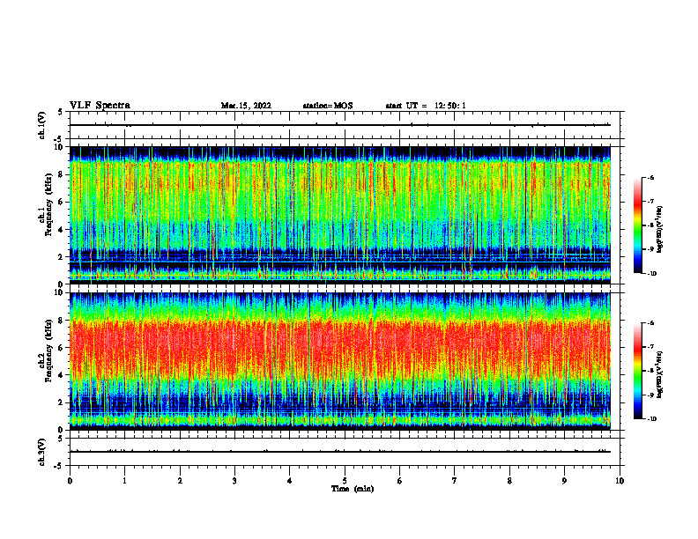Click the "ch.3(V)" waveform axis label
The width and height of the screenshot is (698, 539).
pos(41,452)
